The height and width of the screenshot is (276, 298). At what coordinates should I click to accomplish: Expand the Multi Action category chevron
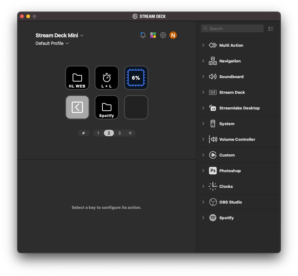(x=203, y=45)
